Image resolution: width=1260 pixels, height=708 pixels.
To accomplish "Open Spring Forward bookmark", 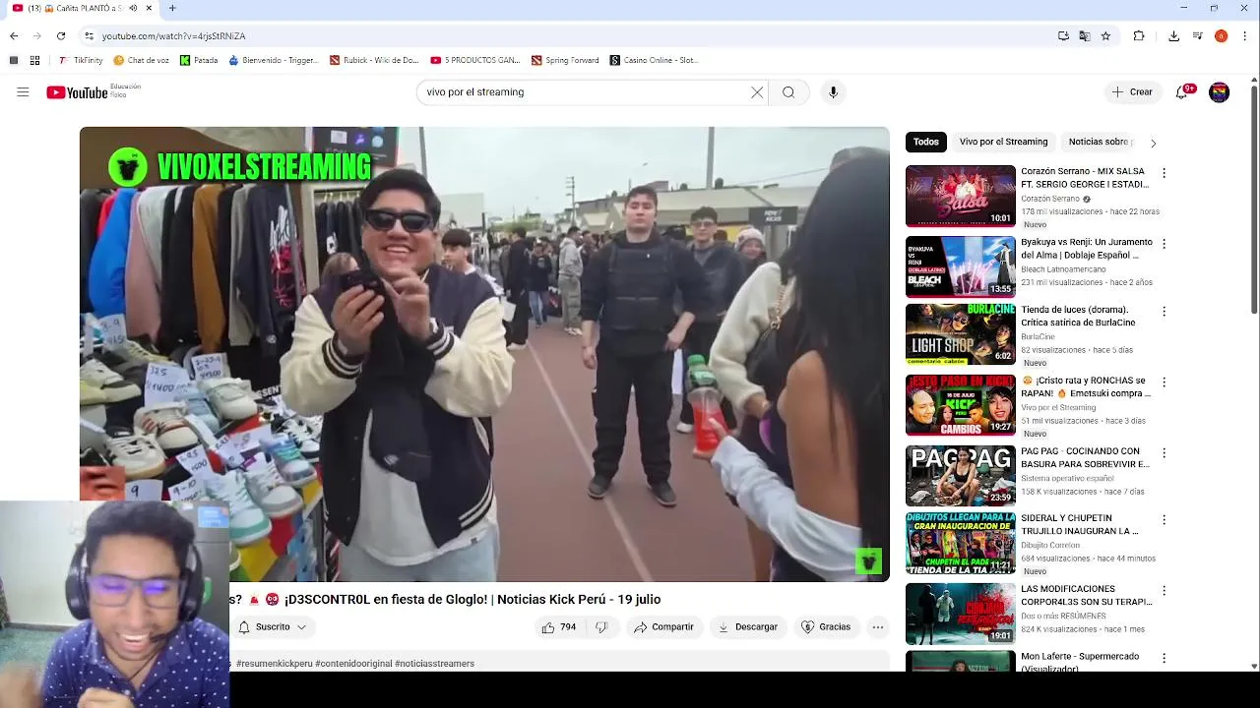I will point(565,60).
